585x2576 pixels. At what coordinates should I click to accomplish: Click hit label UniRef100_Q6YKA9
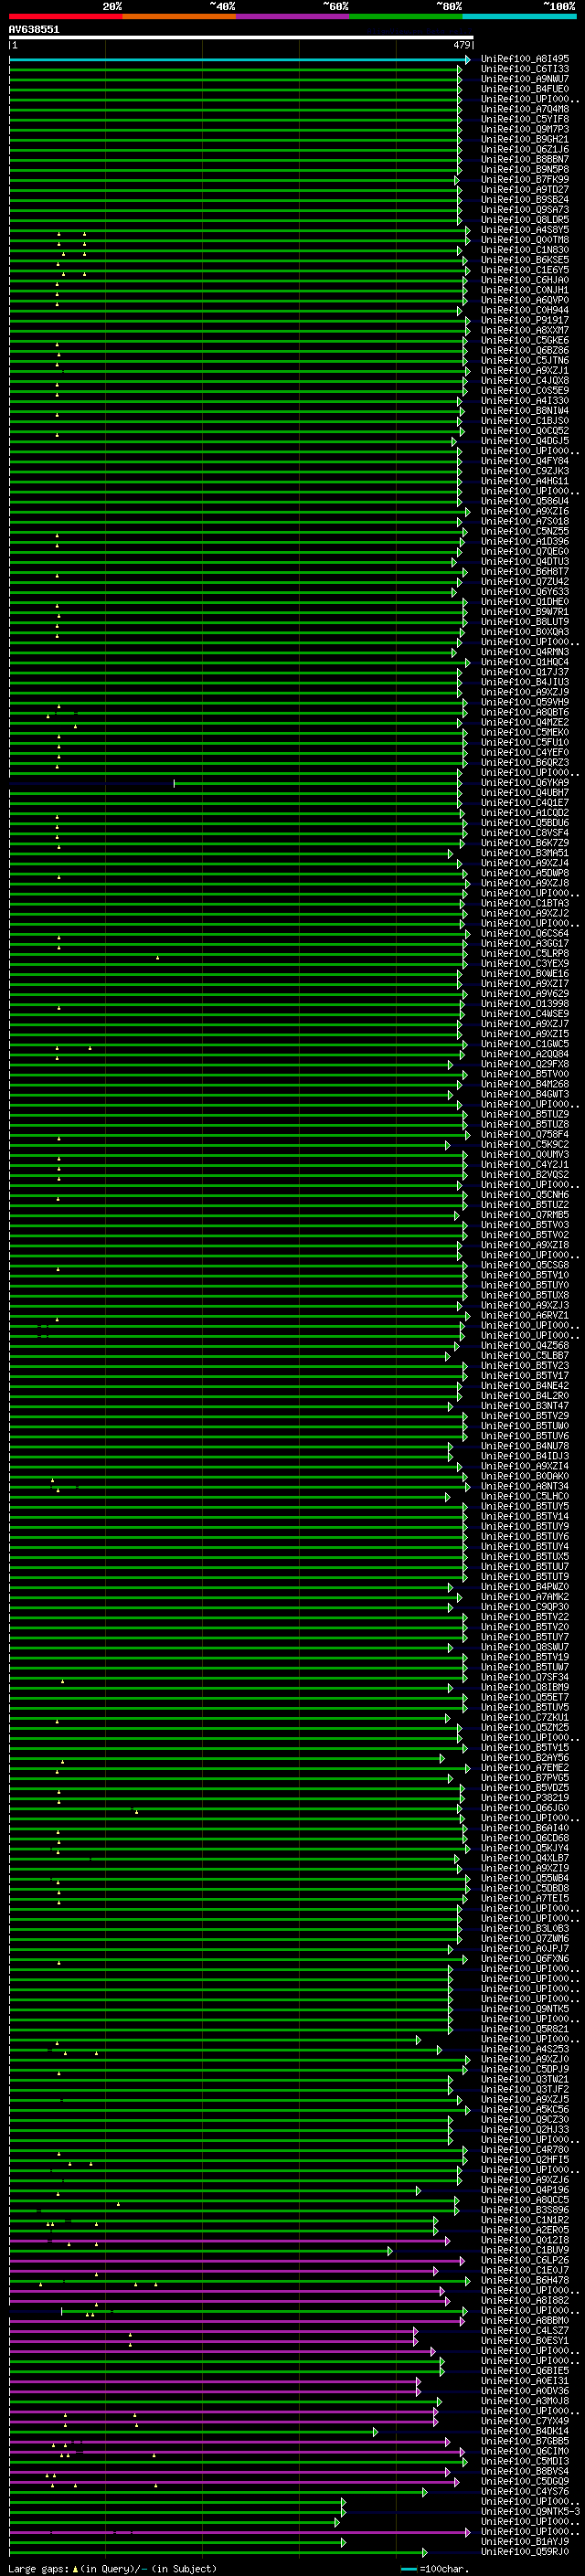click(525, 783)
